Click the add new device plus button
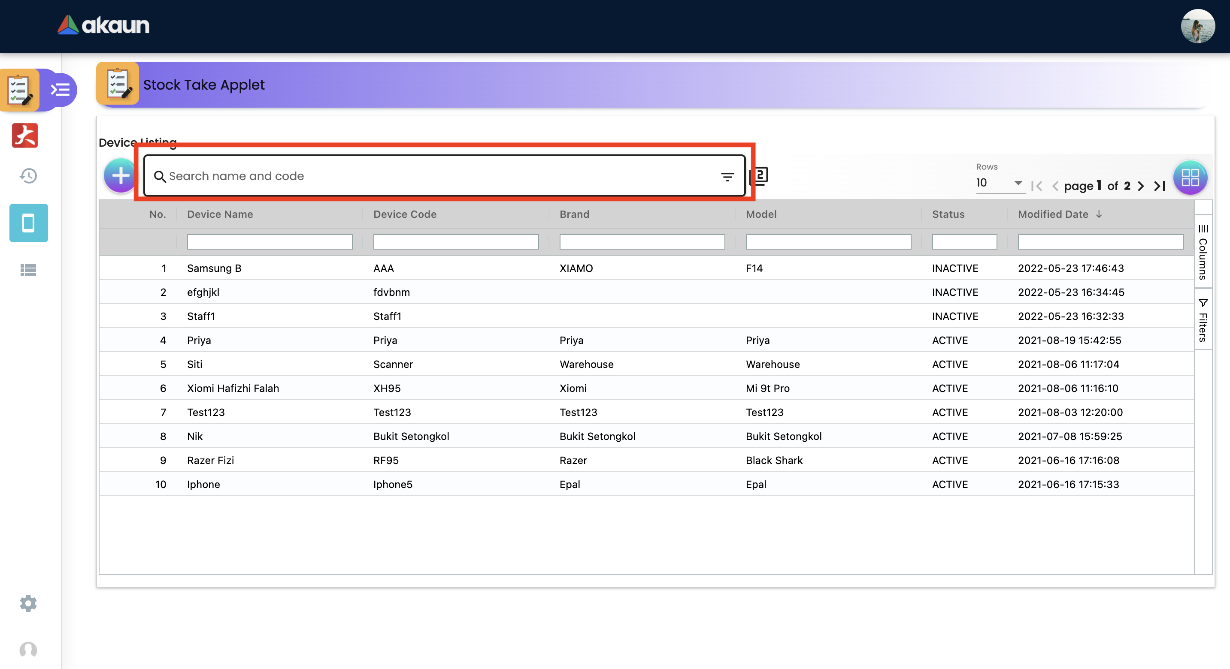The width and height of the screenshot is (1230, 669). (120, 176)
